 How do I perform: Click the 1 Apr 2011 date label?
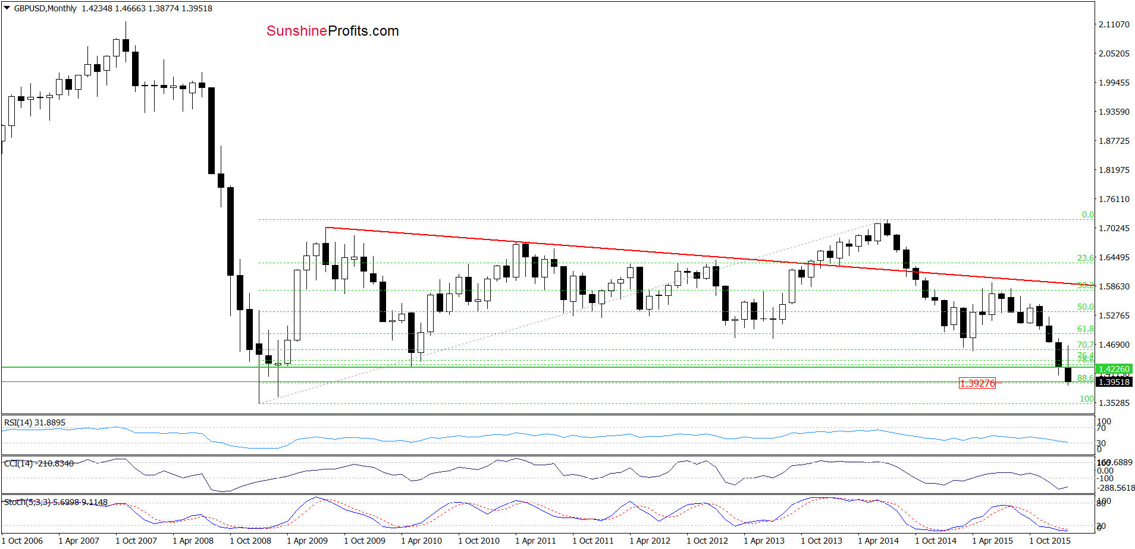point(535,541)
